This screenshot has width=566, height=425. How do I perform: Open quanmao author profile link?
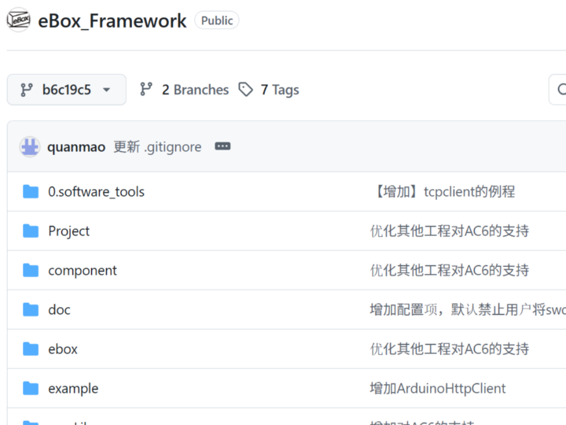coord(76,147)
